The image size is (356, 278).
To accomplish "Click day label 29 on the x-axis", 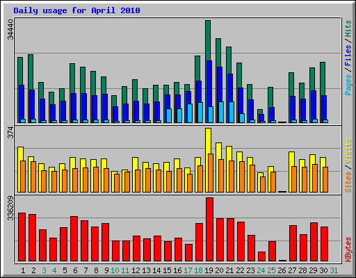I will pyautogui.click(x=313, y=270).
